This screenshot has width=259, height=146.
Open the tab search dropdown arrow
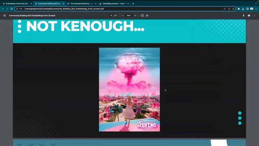coord(256,4)
